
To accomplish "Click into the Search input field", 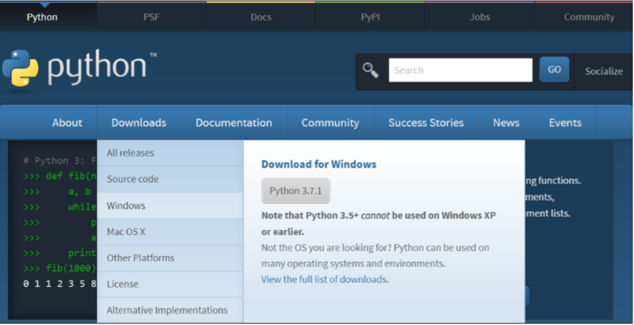I will [460, 70].
